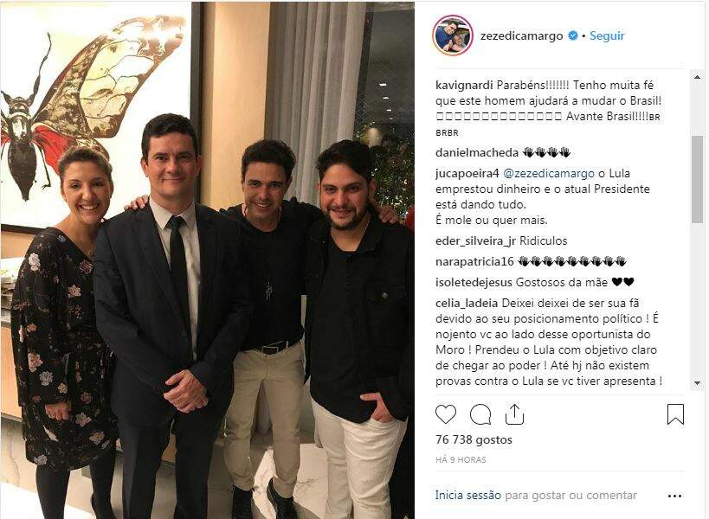Like the post with the heart icon

pos(445,414)
